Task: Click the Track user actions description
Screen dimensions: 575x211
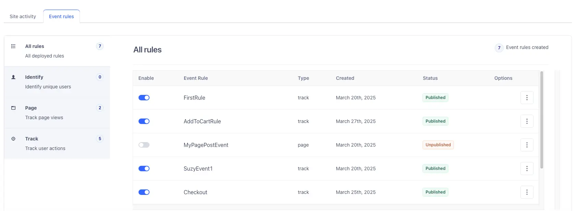Action: [x=45, y=148]
